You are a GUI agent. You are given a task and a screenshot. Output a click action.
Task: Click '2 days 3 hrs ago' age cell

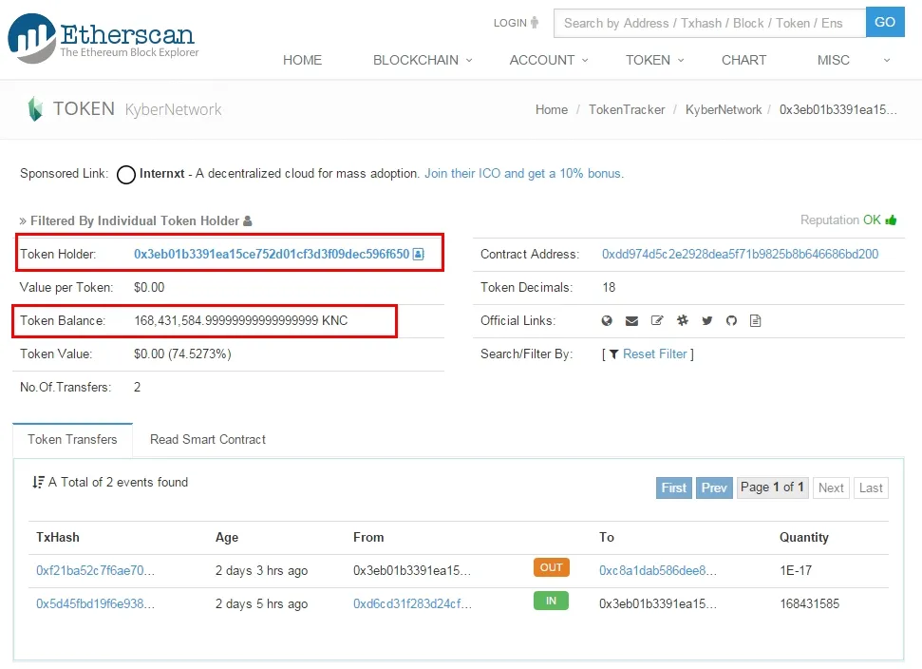pos(262,571)
